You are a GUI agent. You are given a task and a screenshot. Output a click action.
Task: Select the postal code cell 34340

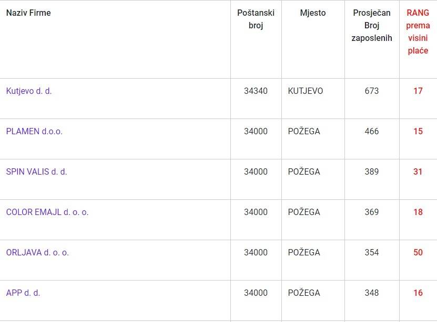tap(256, 91)
